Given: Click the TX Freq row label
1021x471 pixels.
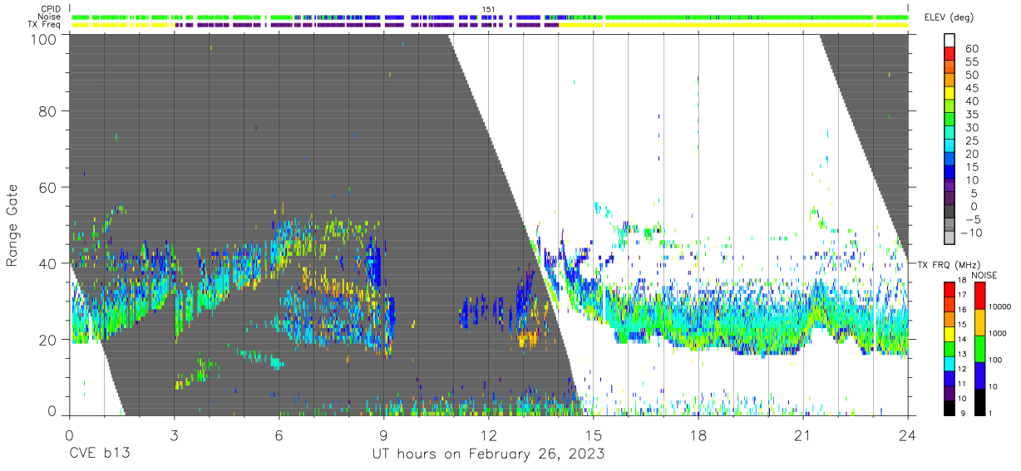Looking at the screenshot, I should tap(43, 24).
